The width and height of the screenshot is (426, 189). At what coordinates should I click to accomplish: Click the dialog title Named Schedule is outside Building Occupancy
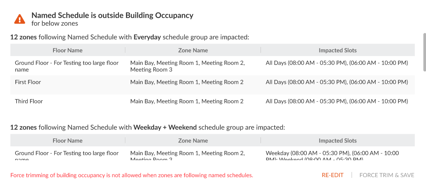[113, 15]
